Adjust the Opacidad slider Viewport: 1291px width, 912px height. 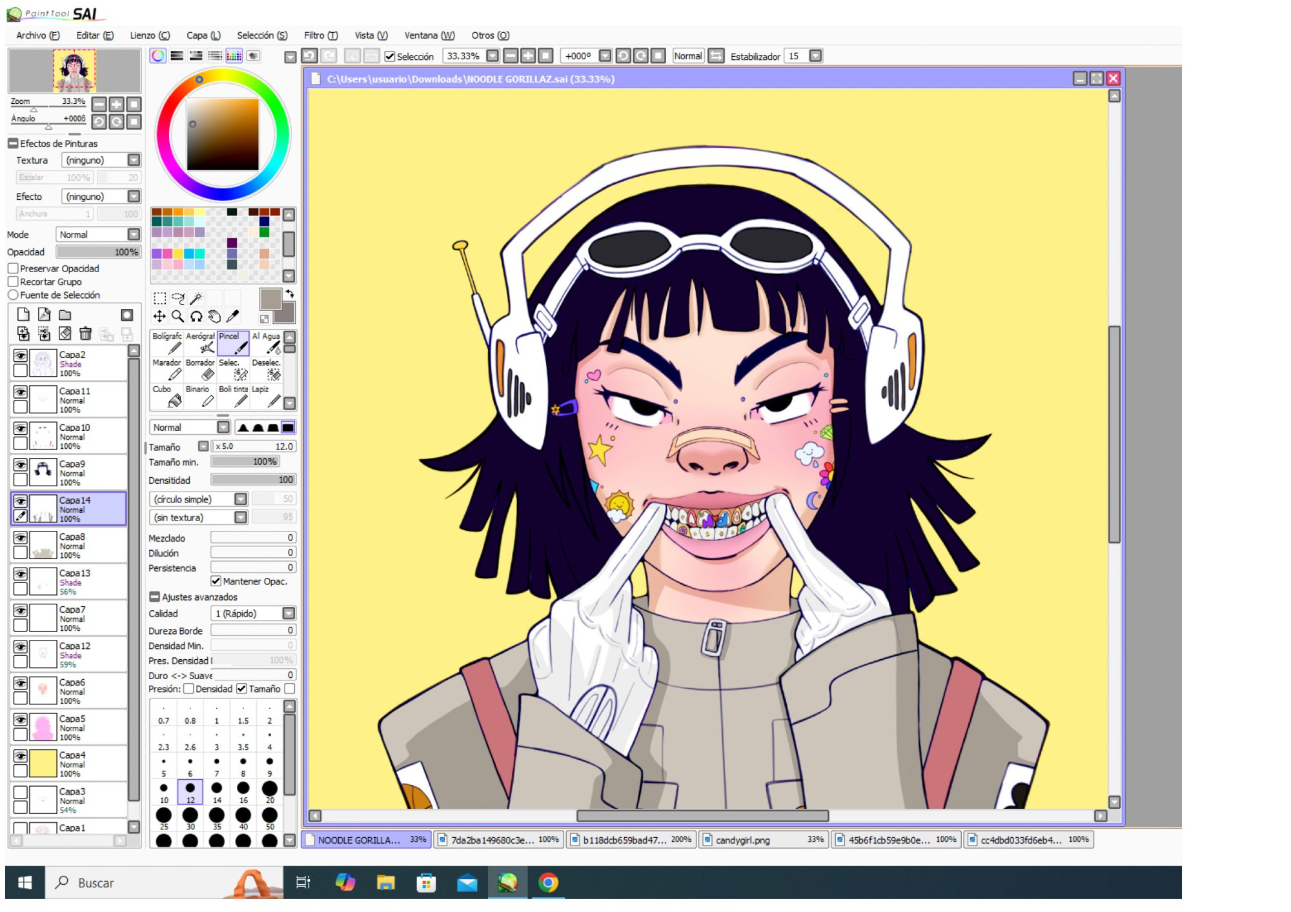[x=98, y=252]
